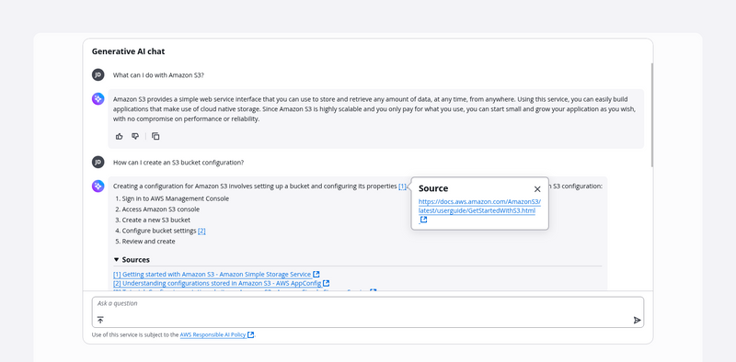Click the JD avatar beside first question
This screenshot has width=736, height=362.
click(98, 74)
